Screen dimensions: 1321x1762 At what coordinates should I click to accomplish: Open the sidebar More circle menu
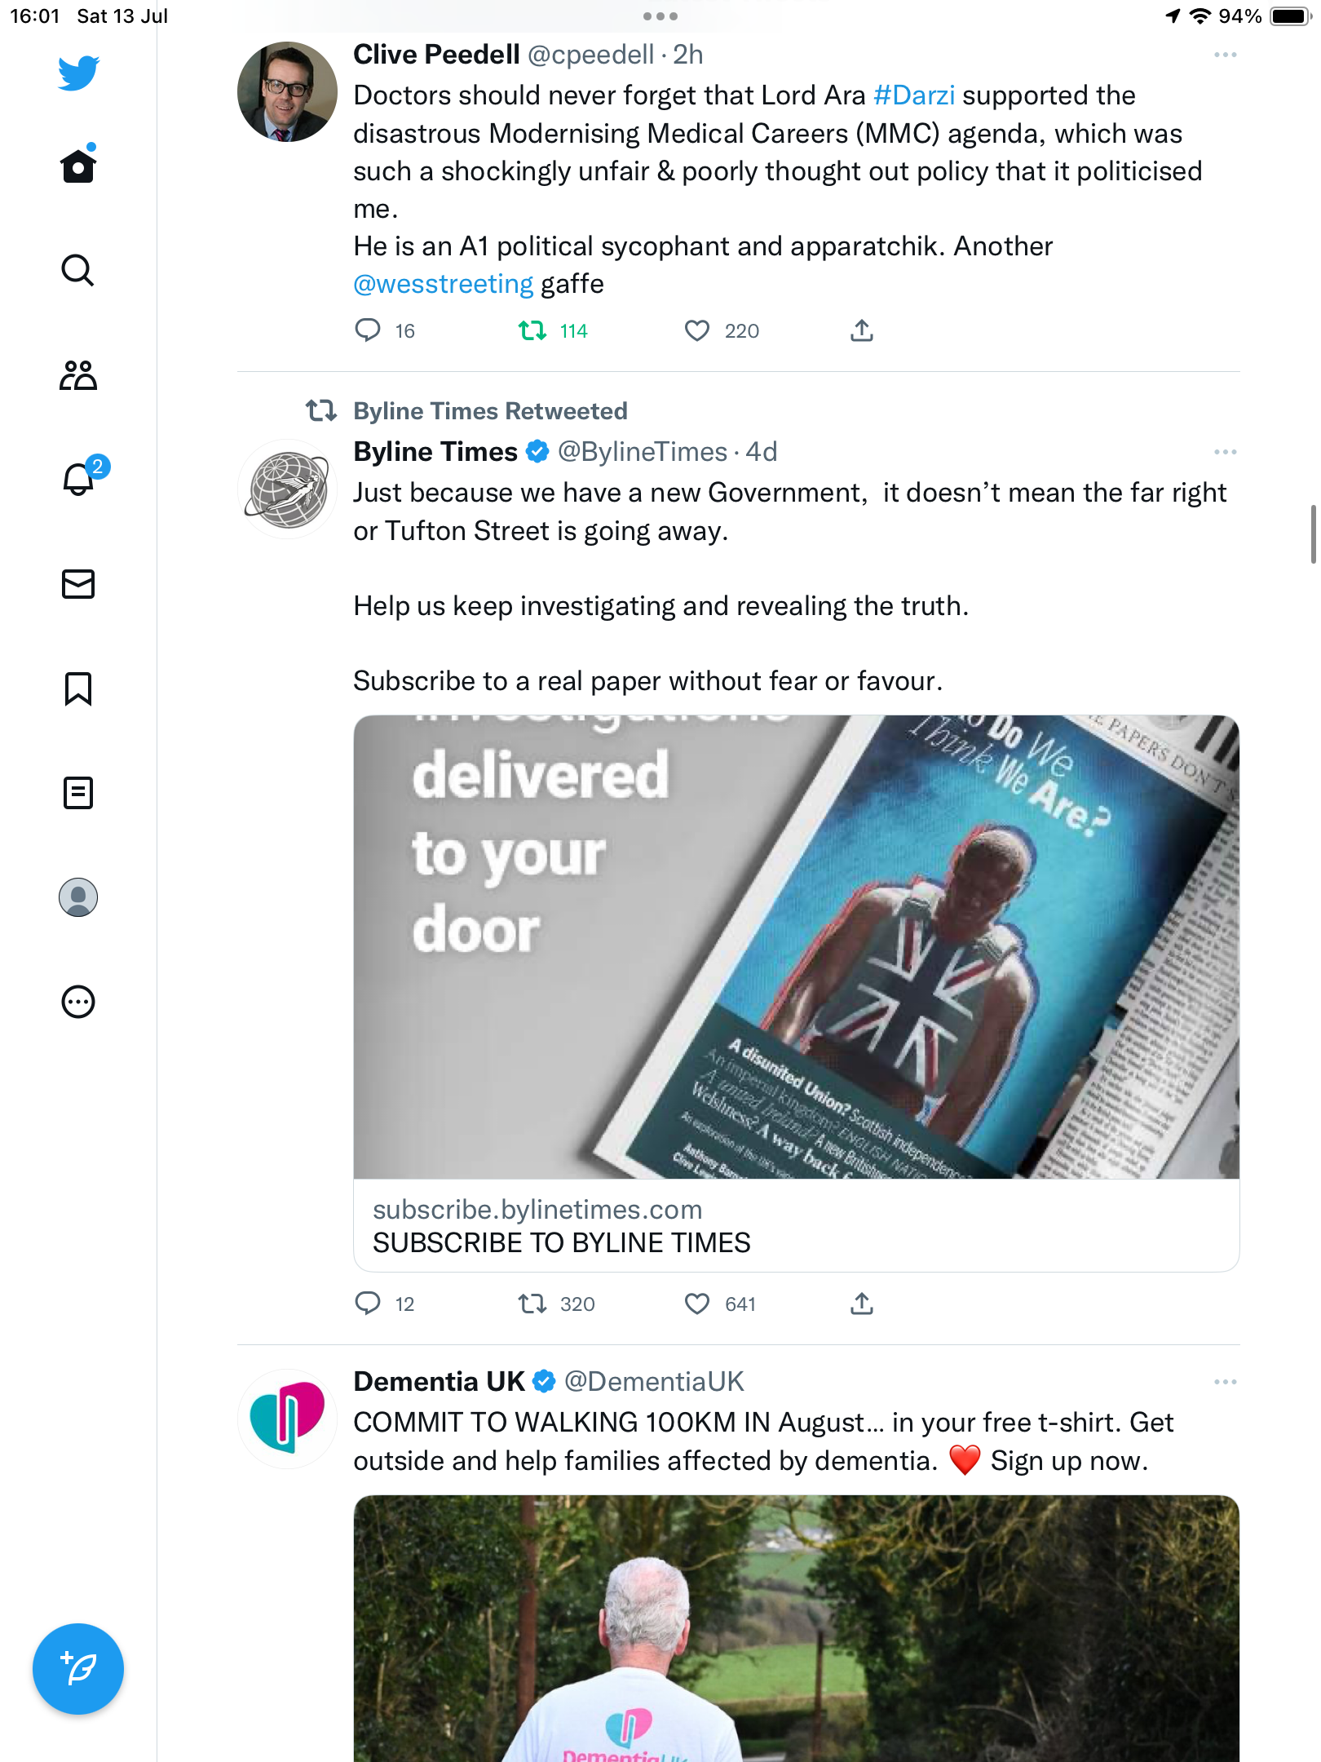point(78,1002)
